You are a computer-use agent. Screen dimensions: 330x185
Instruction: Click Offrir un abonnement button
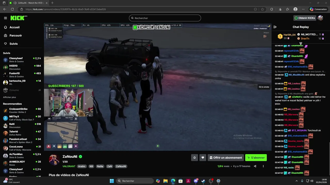click(x=226, y=158)
